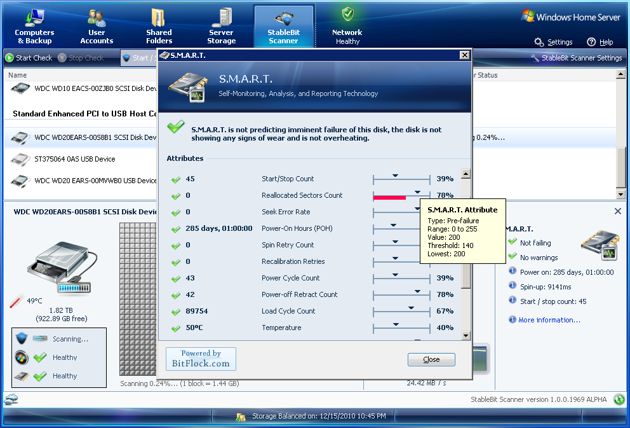
Task: Click the info icon beside Start / stop count
Action: tap(513, 300)
